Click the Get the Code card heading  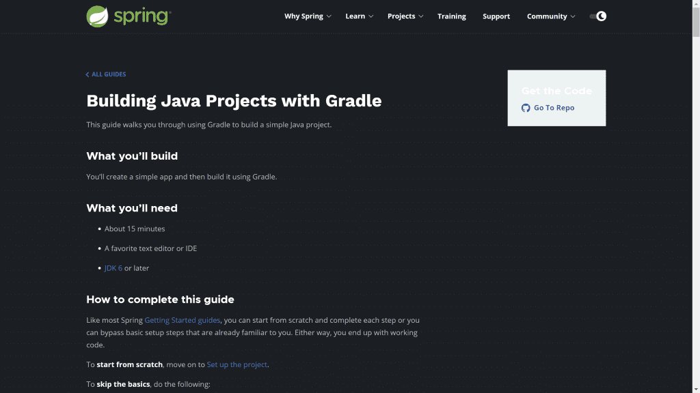tap(556, 91)
